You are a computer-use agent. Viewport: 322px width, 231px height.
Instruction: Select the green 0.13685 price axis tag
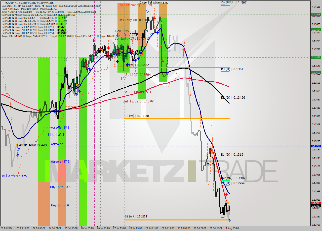tap(316, 57)
